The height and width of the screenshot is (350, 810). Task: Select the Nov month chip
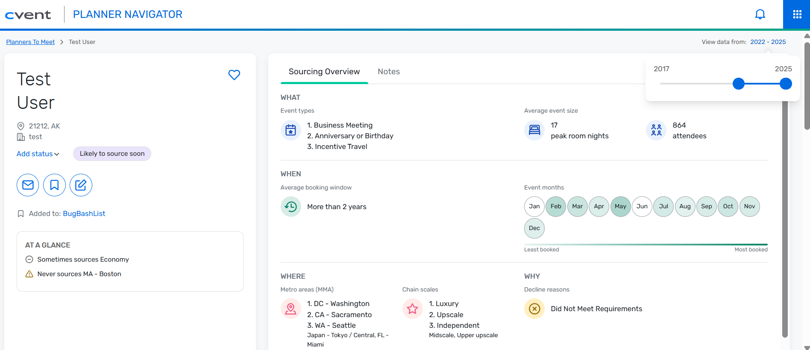tap(750, 207)
